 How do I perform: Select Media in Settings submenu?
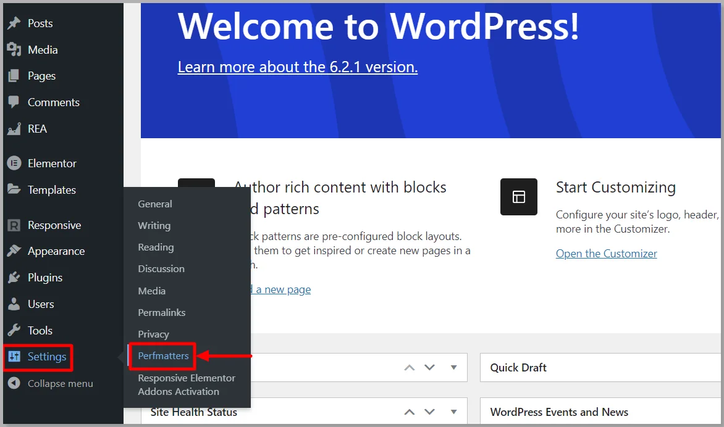151,291
